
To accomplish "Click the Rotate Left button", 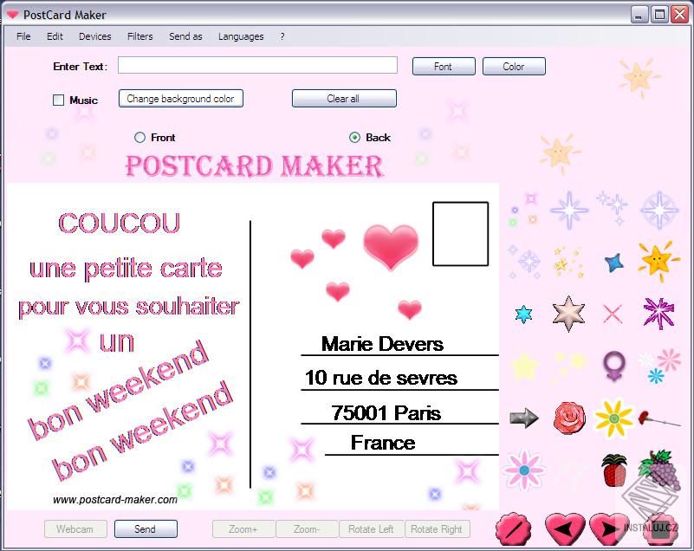I will [x=371, y=528].
